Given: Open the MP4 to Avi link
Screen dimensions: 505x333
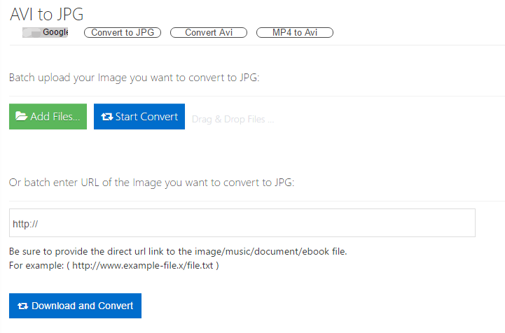Looking at the screenshot, I should tap(295, 32).
